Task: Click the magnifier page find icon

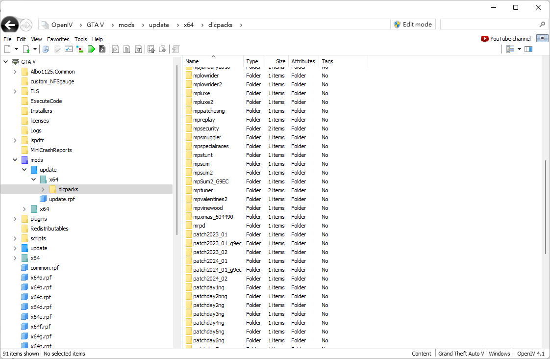Action: pos(115,49)
